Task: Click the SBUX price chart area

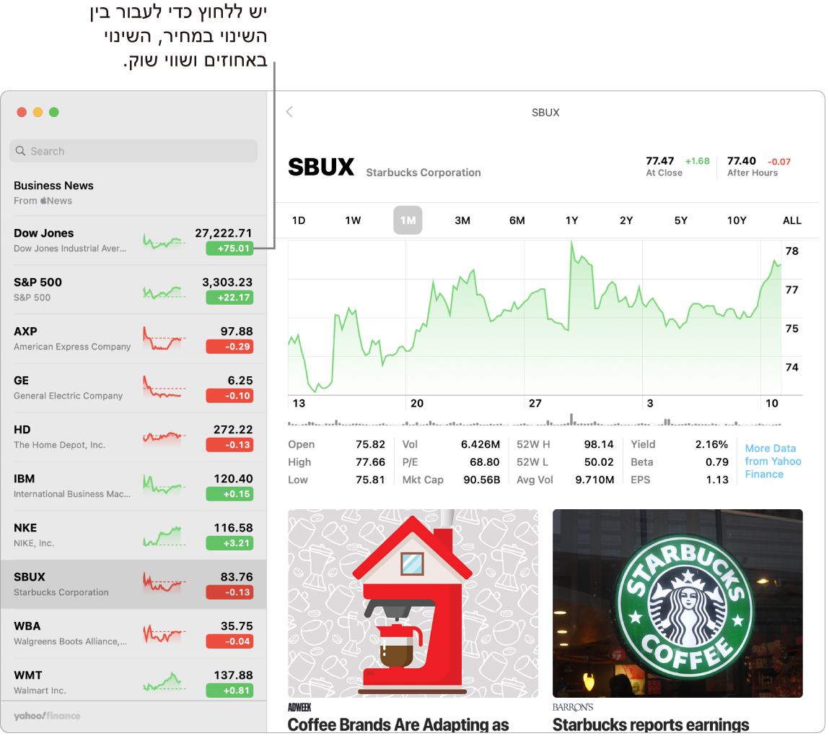Action: pyautogui.click(x=535, y=318)
